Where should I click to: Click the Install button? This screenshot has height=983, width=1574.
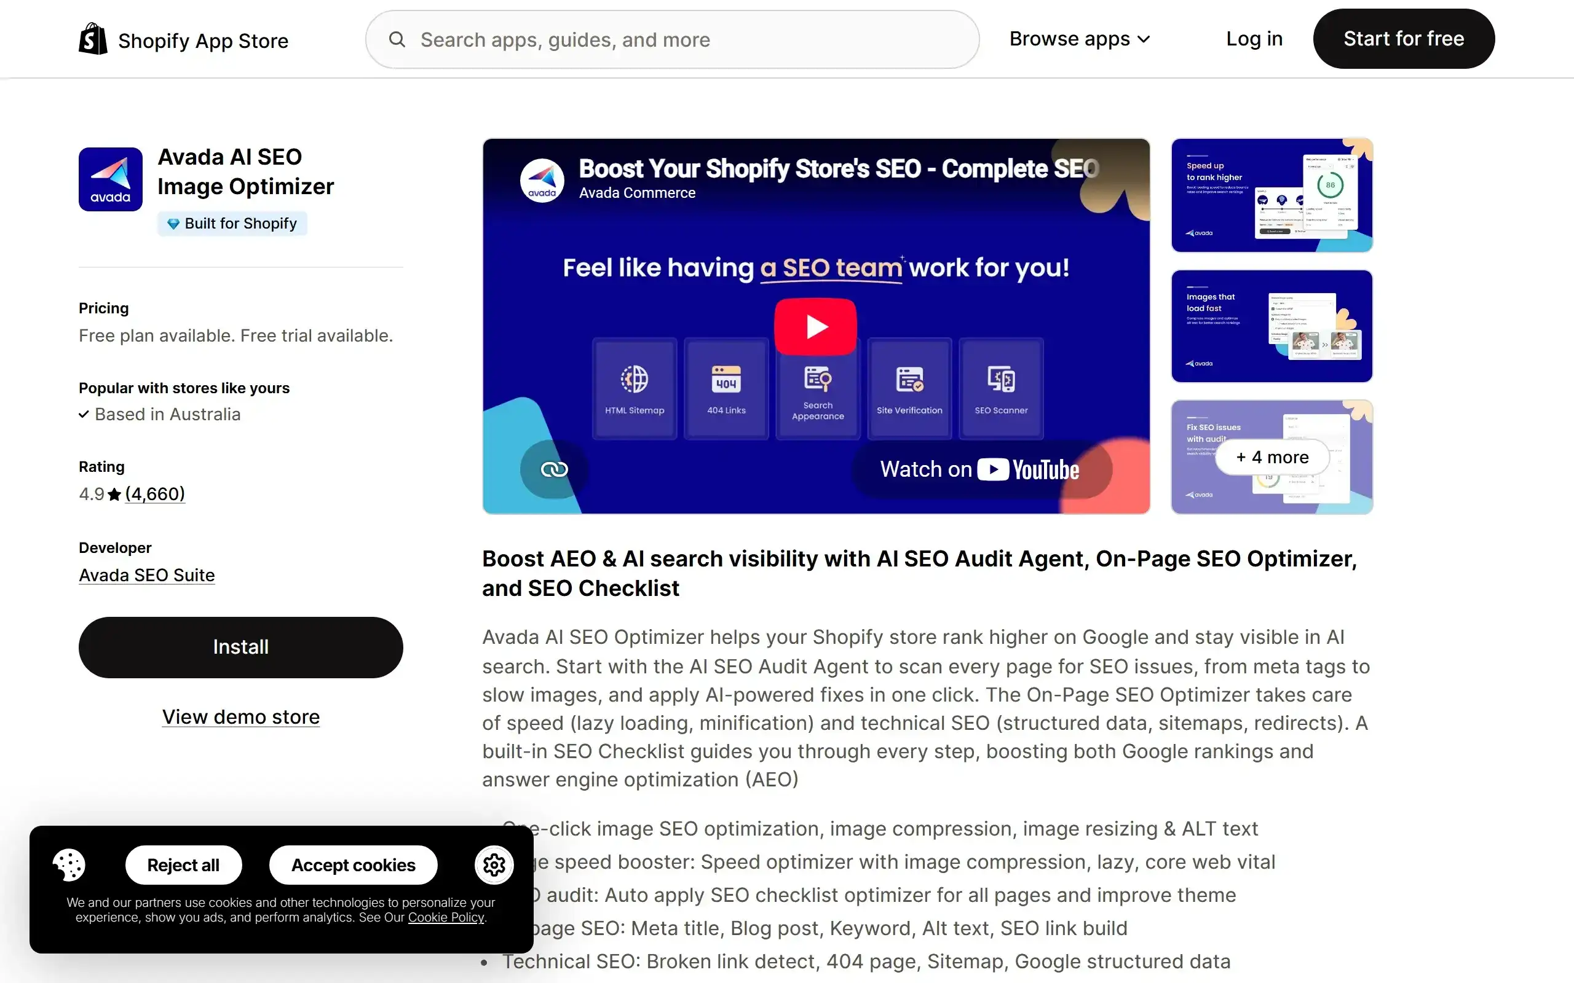point(240,648)
